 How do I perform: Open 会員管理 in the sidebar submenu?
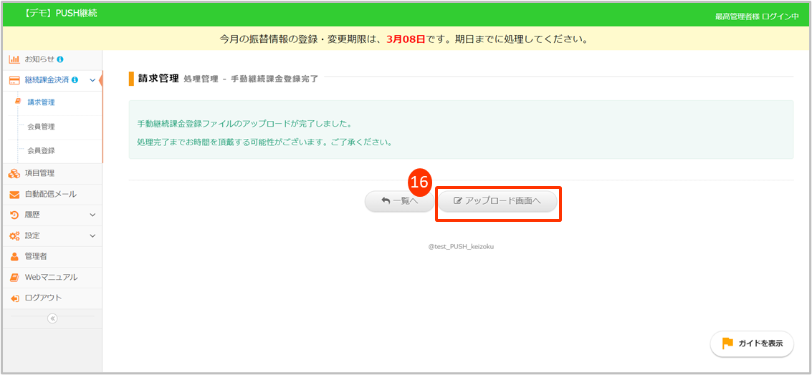click(x=41, y=127)
